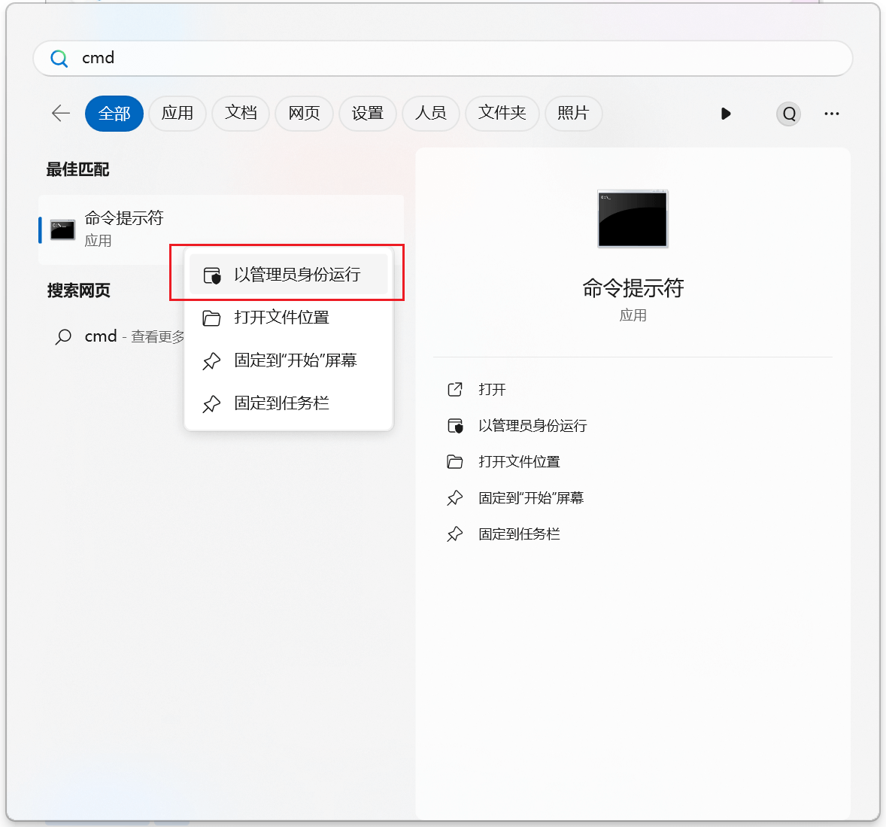Click the open icon beside 打开
This screenshot has height=827, width=886.
click(x=455, y=389)
